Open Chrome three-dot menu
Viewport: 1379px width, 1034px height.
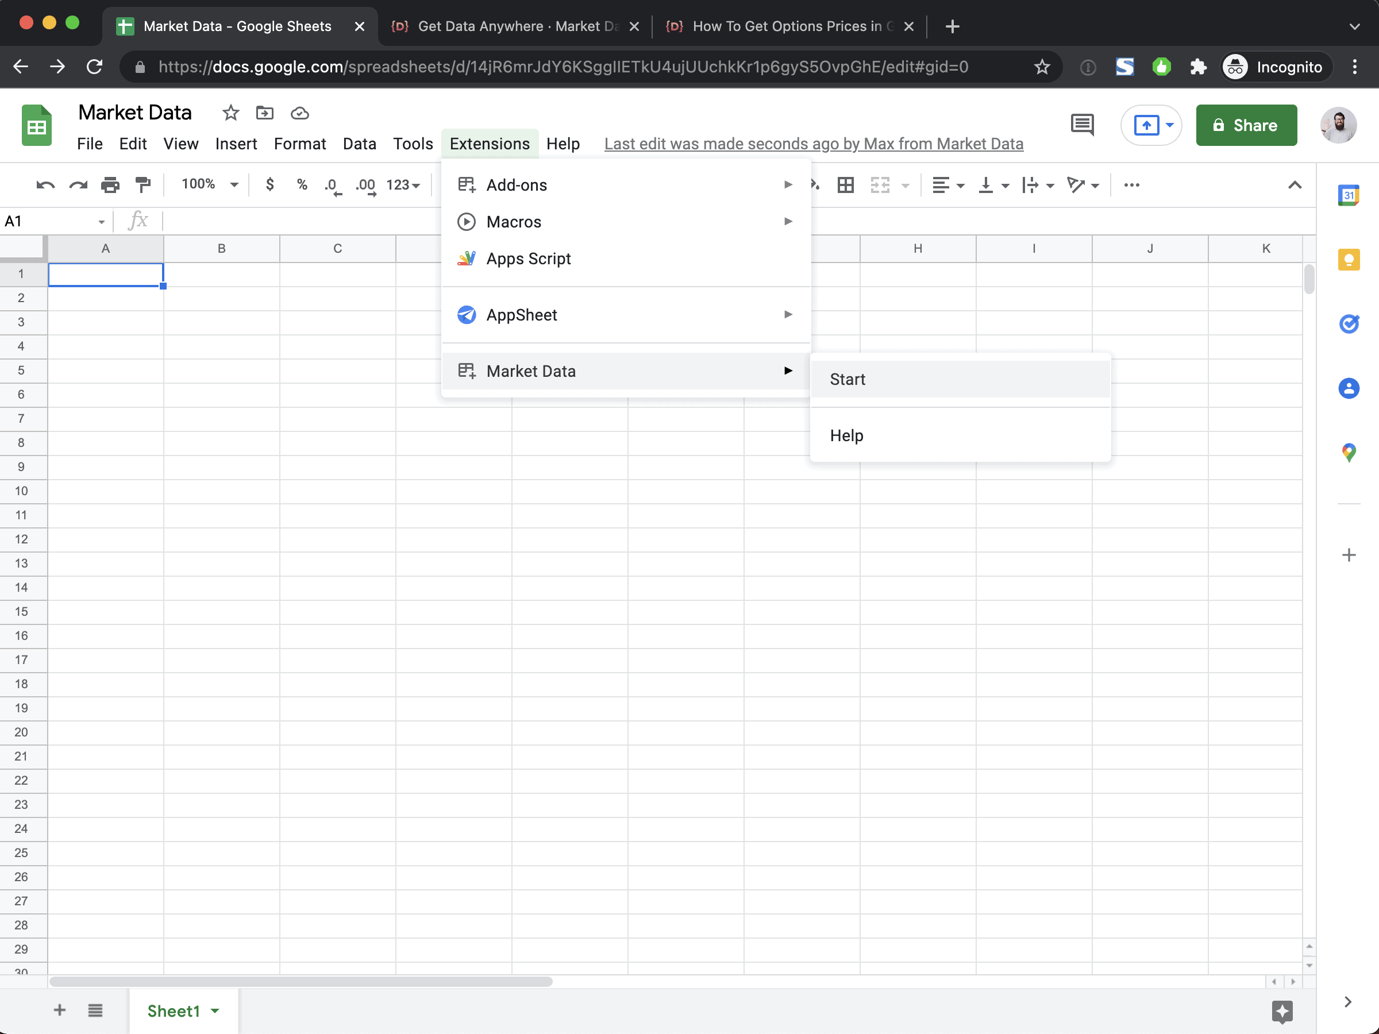pos(1355,67)
